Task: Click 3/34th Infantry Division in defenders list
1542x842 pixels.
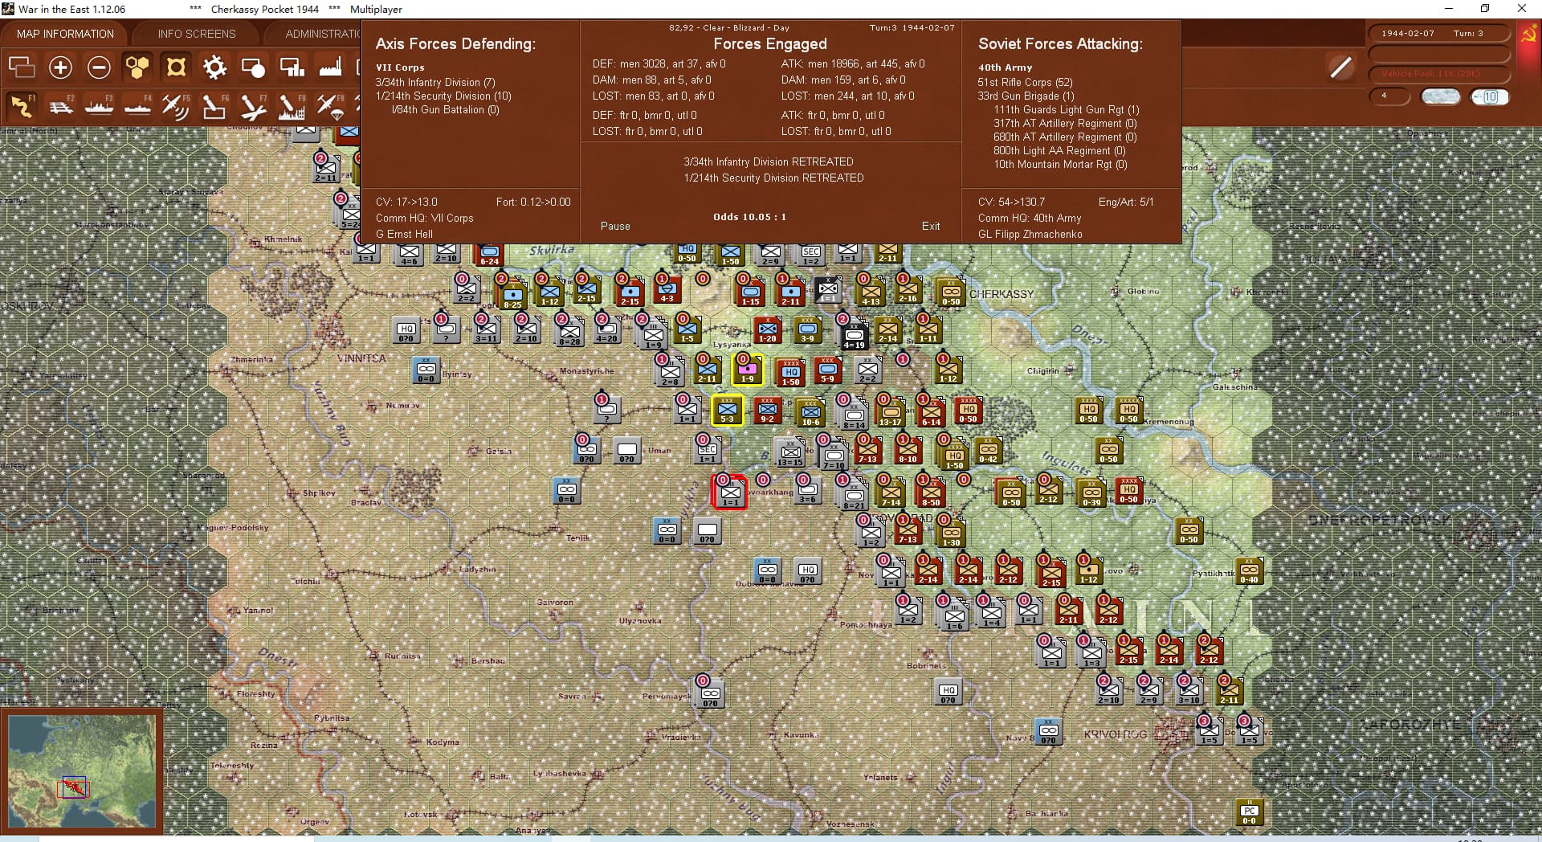Action: (x=434, y=82)
